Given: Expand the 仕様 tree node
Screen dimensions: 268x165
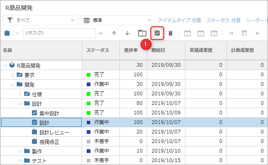Looking at the screenshot, I should coord(20,94).
